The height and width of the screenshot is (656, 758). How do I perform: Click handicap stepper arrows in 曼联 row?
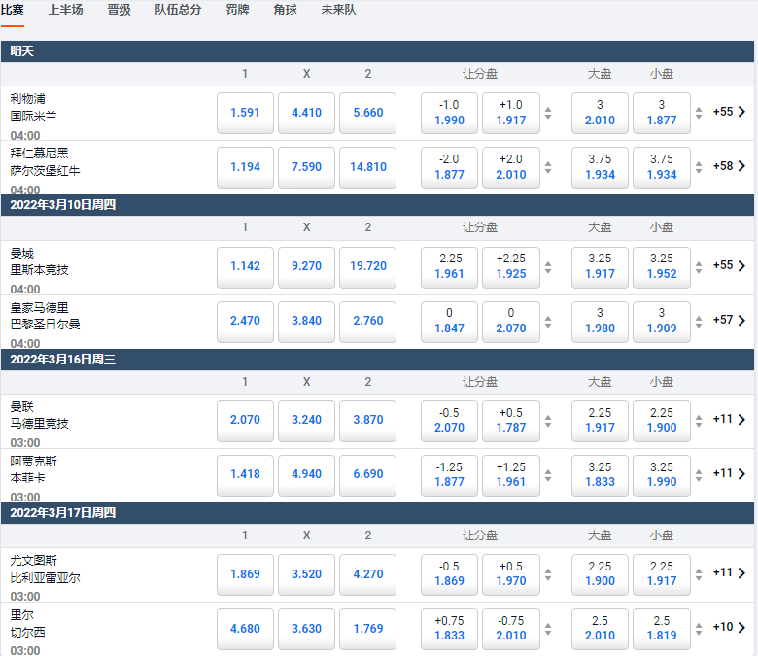click(x=548, y=420)
